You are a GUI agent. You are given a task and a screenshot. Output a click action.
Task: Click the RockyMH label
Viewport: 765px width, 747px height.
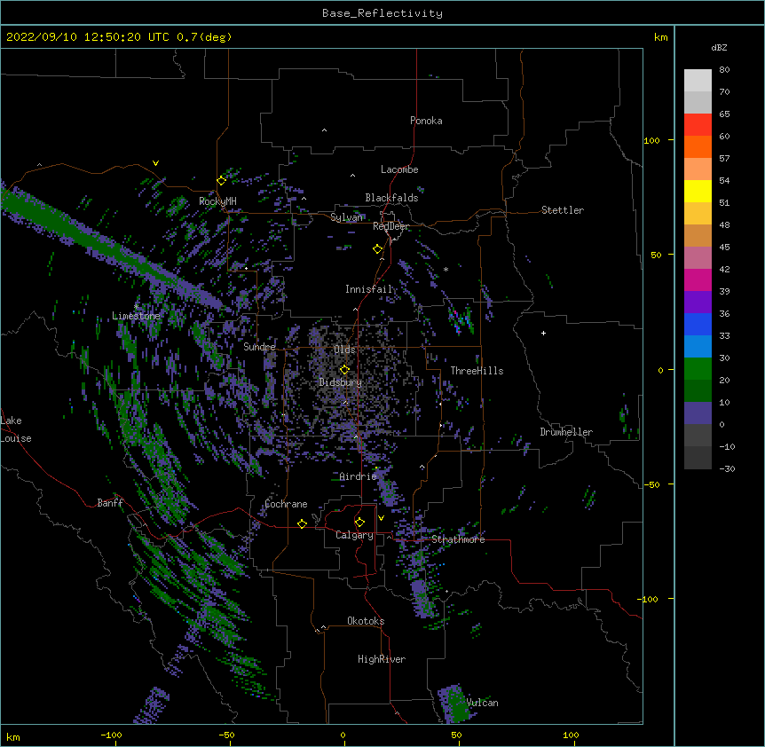point(217,201)
